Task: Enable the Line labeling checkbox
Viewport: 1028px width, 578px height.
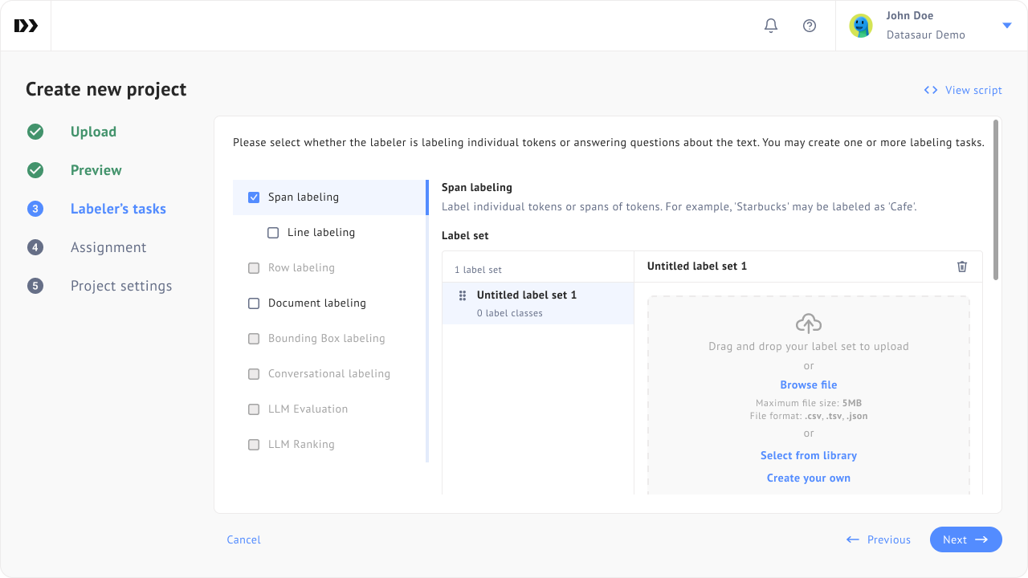Action: 273,233
